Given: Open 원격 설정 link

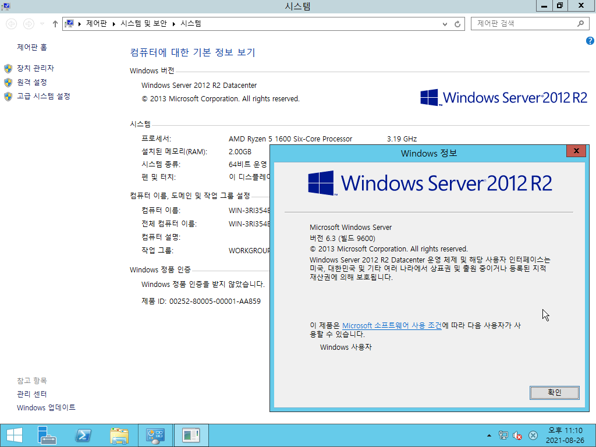Looking at the screenshot, I should tap(32, 82).
